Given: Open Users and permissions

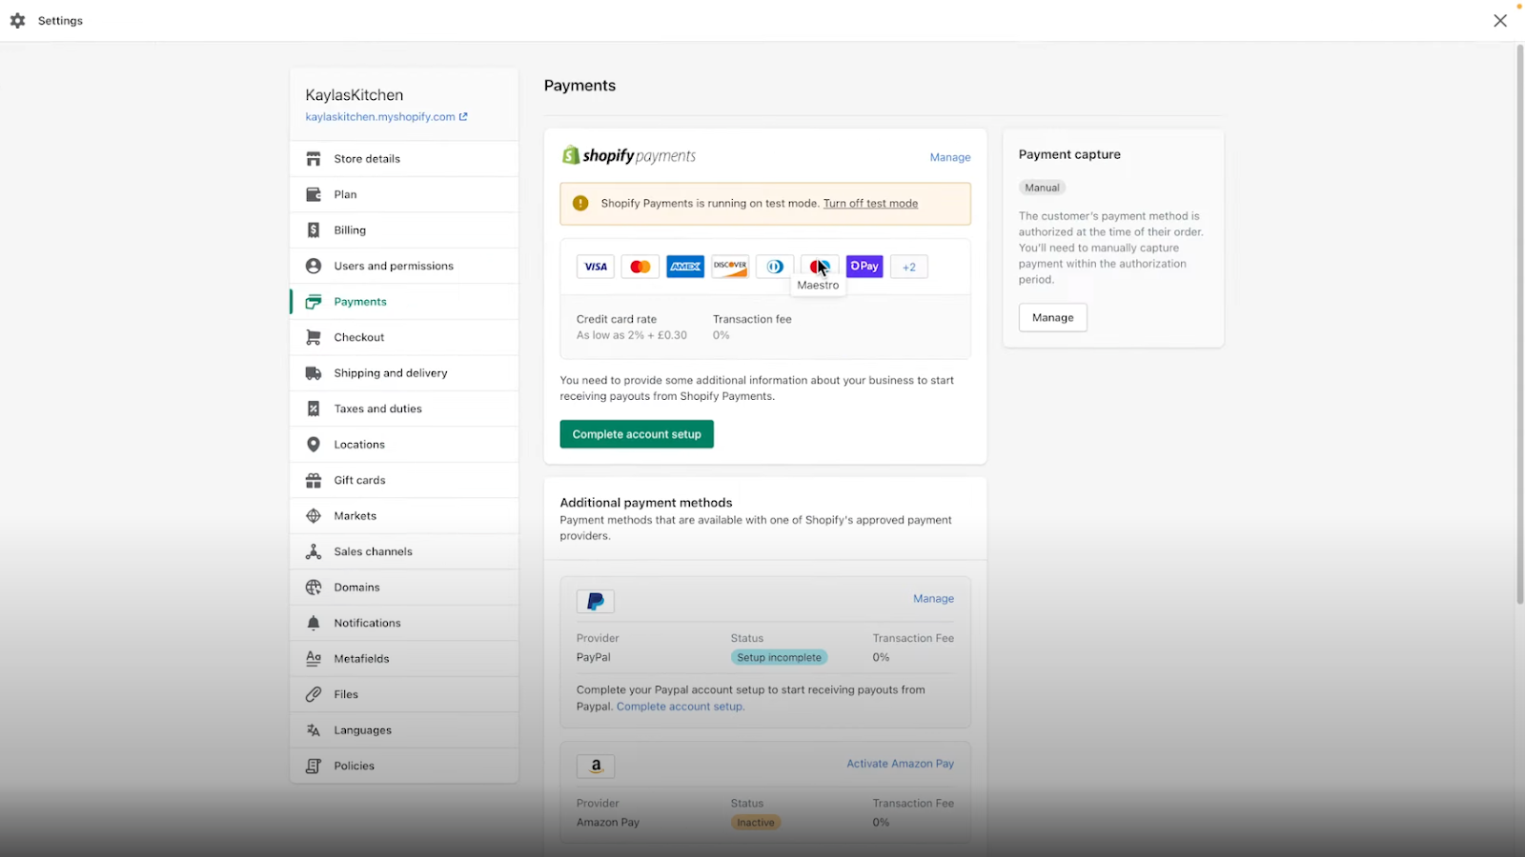Looking at the screenshot, I should pyautogui.click(x=404, y=266).
